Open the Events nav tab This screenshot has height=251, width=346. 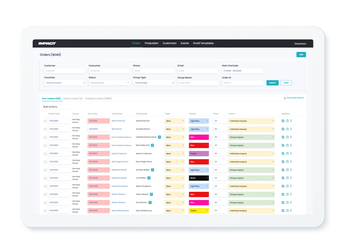(185, 43)
